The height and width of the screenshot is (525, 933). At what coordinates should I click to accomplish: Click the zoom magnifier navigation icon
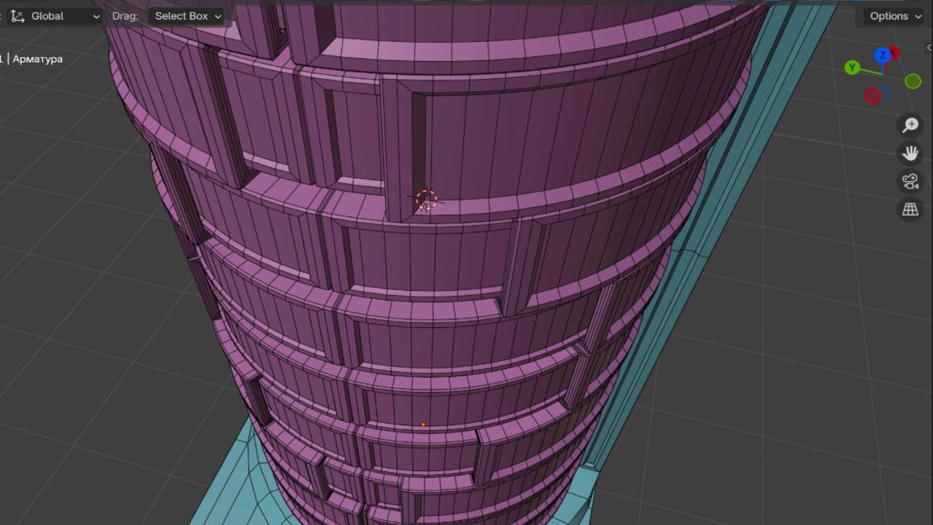click(x=910, y=125)
